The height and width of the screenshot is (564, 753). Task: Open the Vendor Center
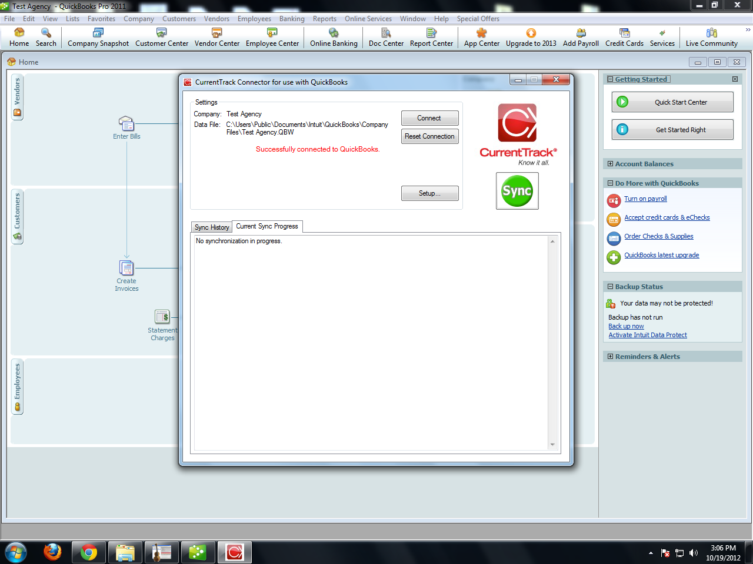(217, 38)
